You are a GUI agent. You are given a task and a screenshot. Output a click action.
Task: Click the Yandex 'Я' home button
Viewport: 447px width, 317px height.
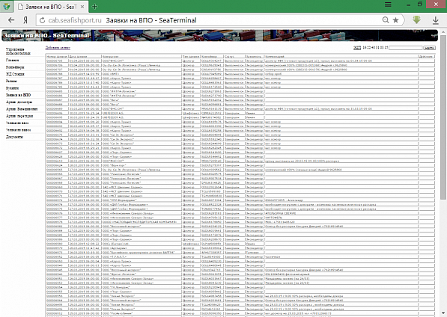(25, 20)
